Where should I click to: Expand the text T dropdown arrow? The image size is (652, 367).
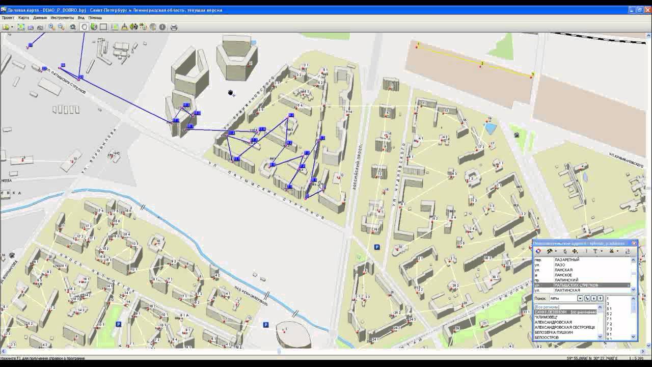(602, 251)
